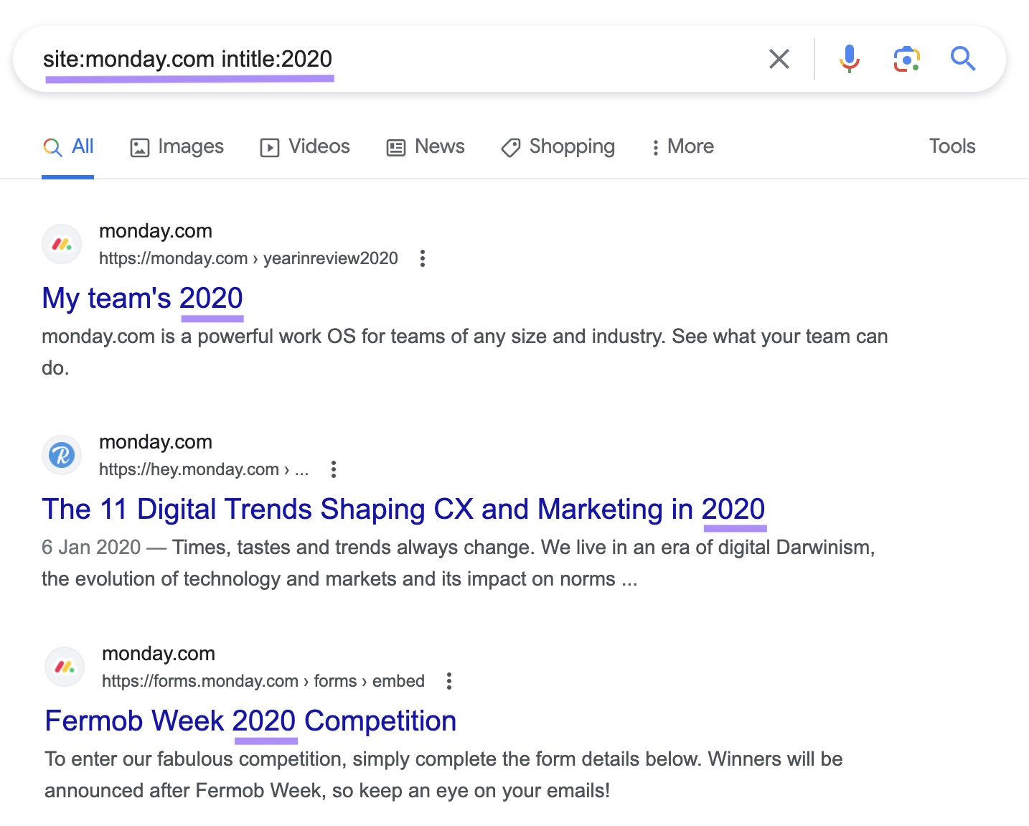
Task: Click the Videos tab play icon
Action: [268, 146]
